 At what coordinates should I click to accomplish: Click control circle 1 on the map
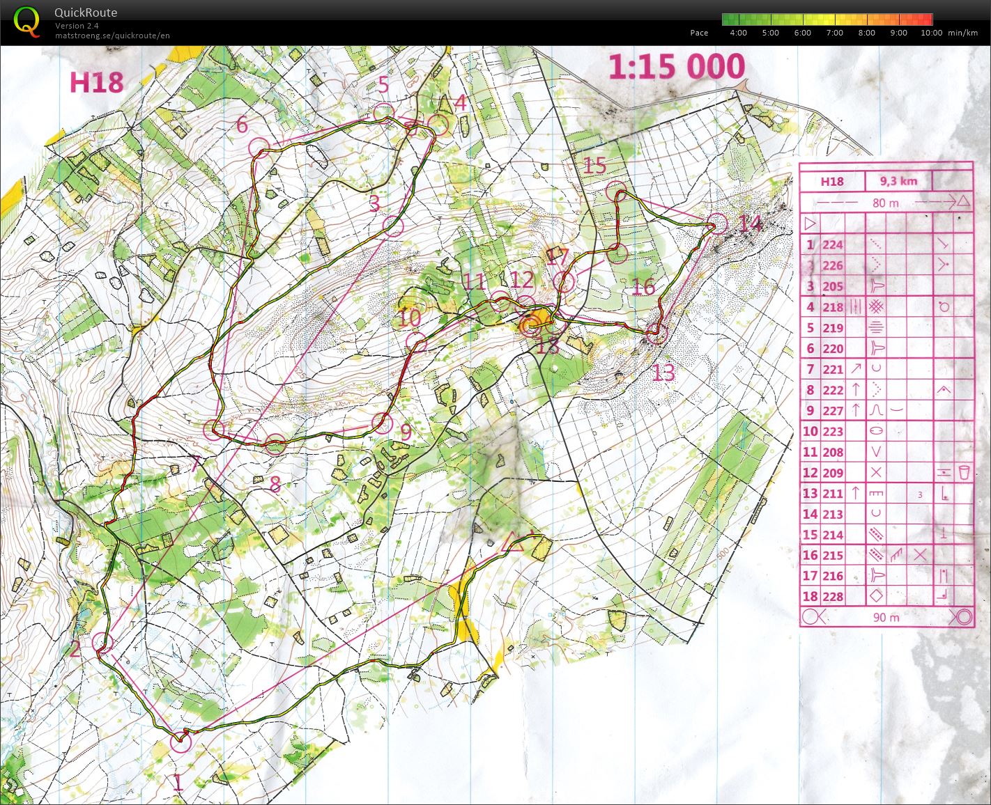pyautogui.click(x=180, y=743)
